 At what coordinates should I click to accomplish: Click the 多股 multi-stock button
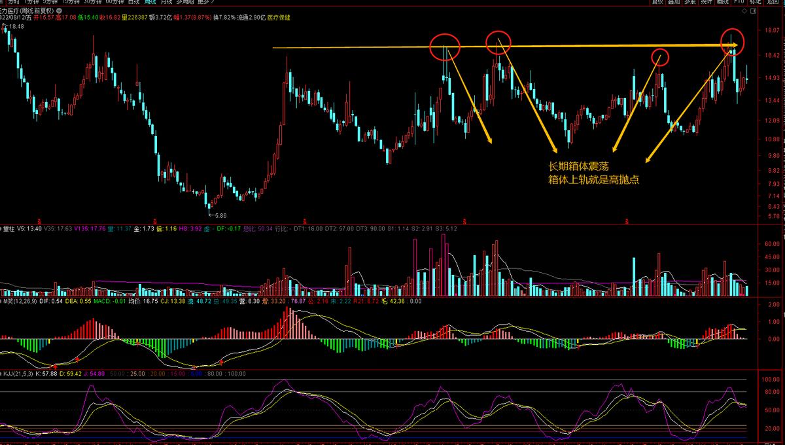[689, 3]
